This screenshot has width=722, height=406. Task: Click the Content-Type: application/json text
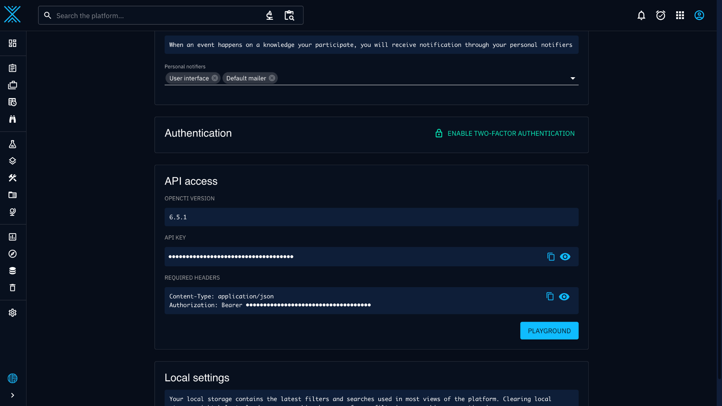[221, 296]
